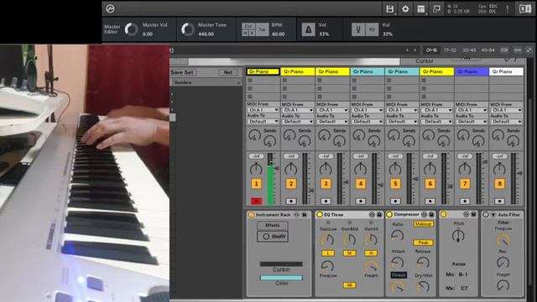
Task: Open track 3 MIDI From channel dropdown
Action: point(332,110)
